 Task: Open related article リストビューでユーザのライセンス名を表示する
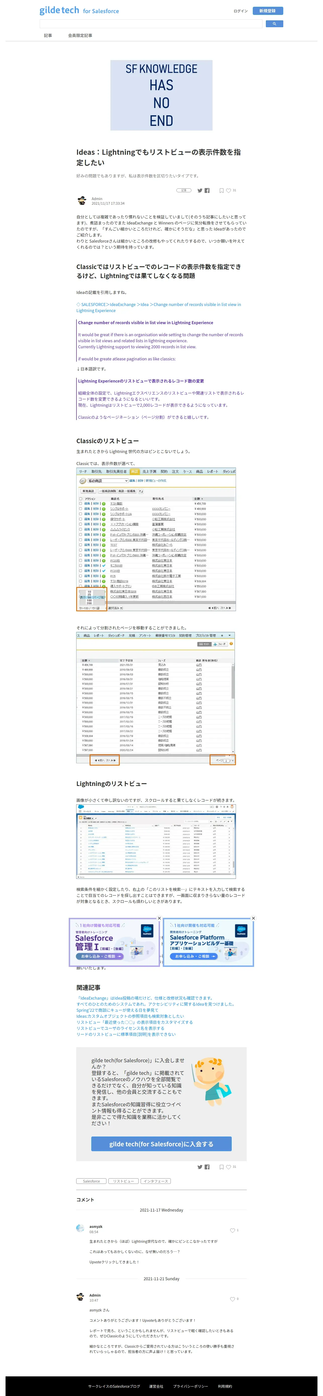[x=120, y=1028]
